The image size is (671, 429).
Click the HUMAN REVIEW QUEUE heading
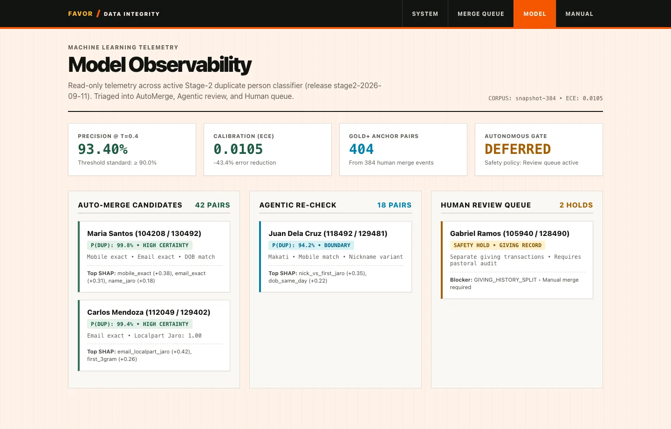[486, 205]
